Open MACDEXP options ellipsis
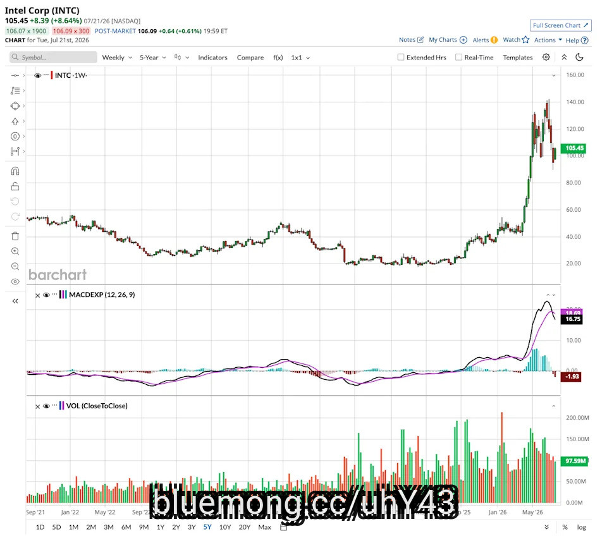This screenshot has height=548, width=607. click(x=54, y=294)
